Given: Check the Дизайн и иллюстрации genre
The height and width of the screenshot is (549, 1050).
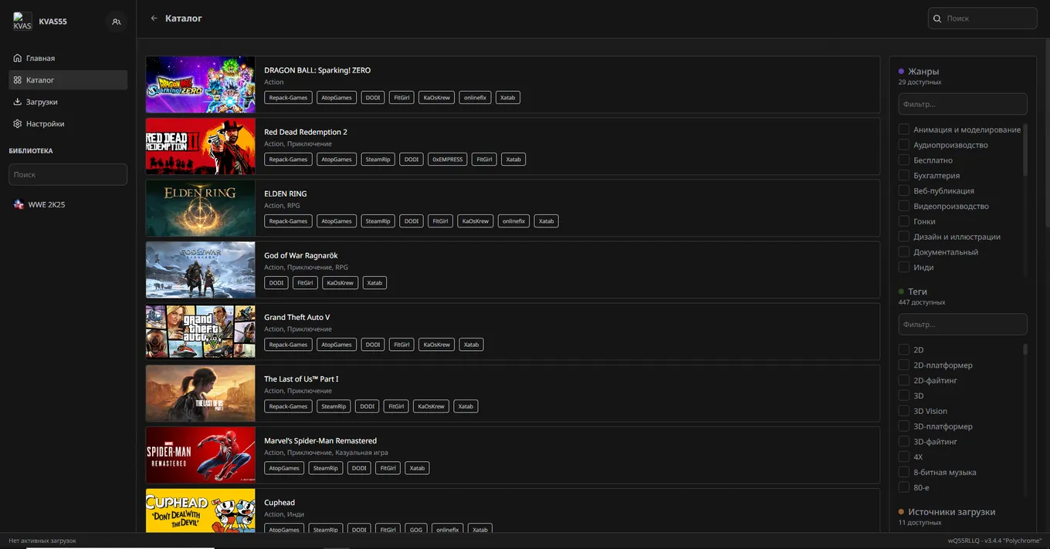Looking at the screenshot, I should coord(903,237).
